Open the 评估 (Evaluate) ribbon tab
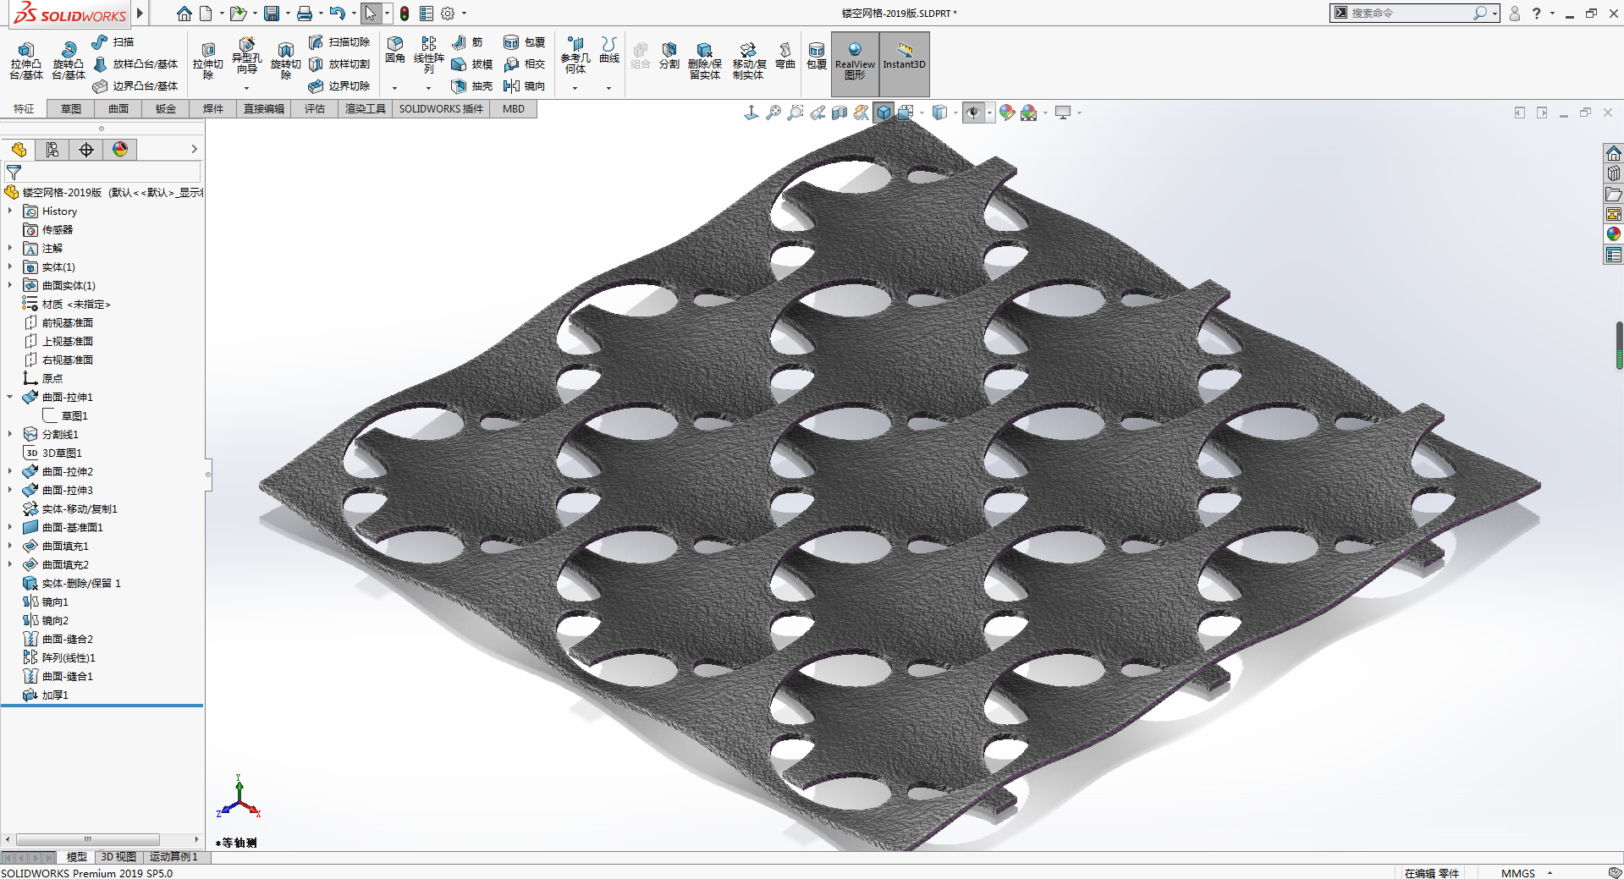Image resolution: width=1624 pixels, height=879 pixels. point(315,109)
